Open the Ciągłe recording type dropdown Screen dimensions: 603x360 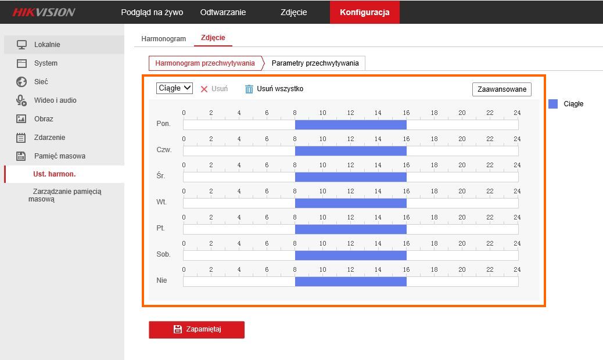[x=174, y=88]
